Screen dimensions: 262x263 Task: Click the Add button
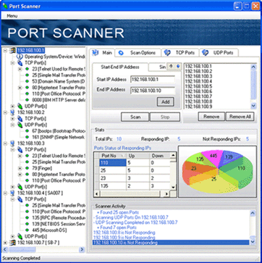pyautogui.click(x=166, y=102)
